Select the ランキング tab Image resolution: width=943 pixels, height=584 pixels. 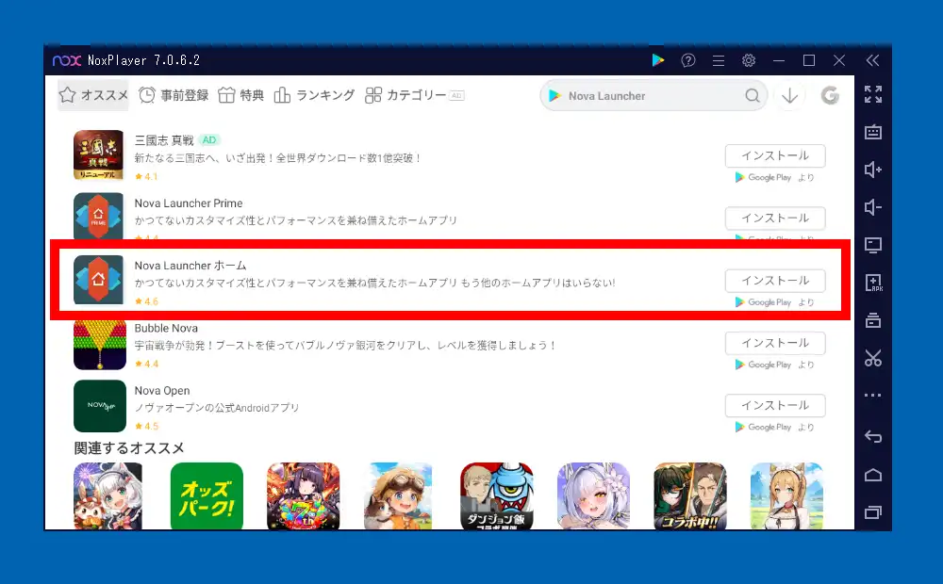(314, 95)
